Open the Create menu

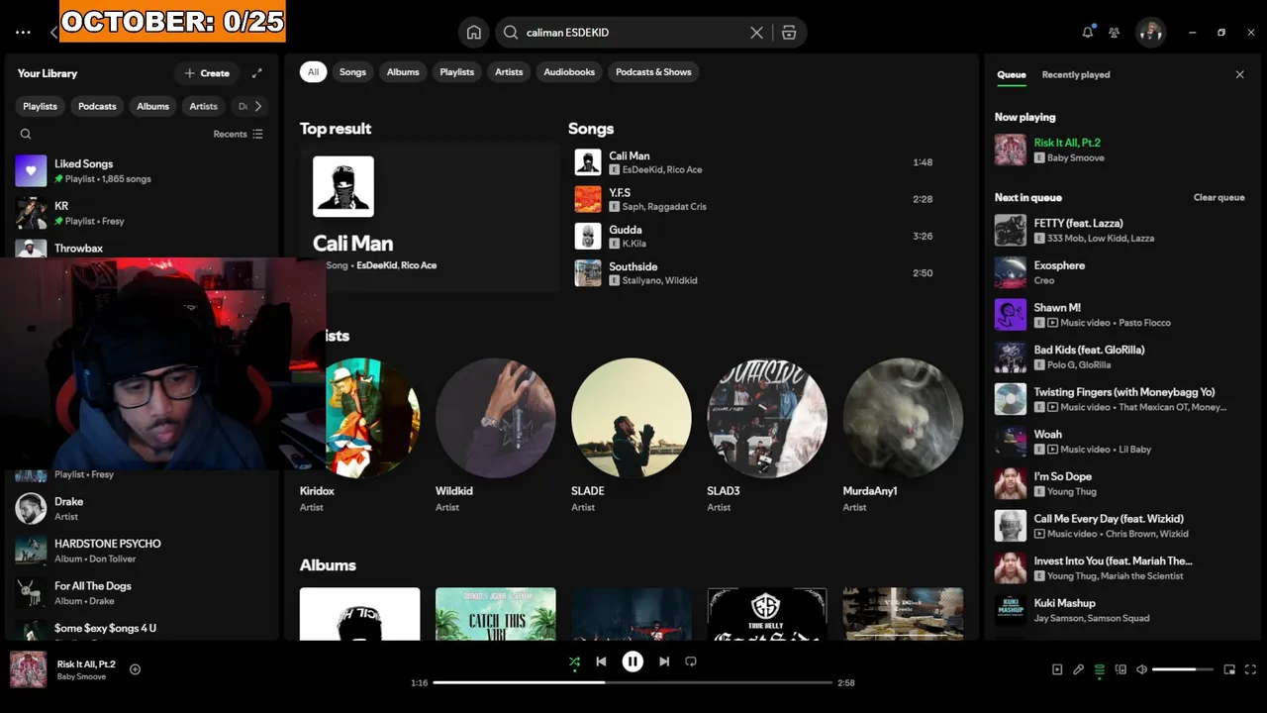point(207,73)
